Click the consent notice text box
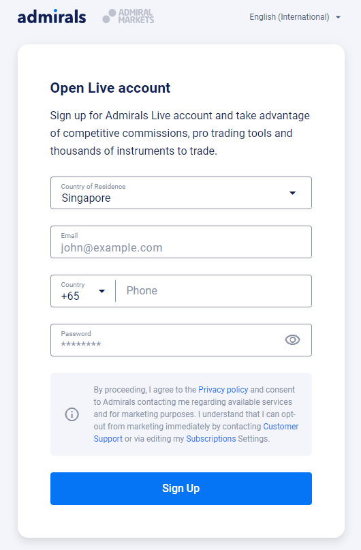Image resolution: width=361 pixels, height=550 pixels. (x=181, y=414)
